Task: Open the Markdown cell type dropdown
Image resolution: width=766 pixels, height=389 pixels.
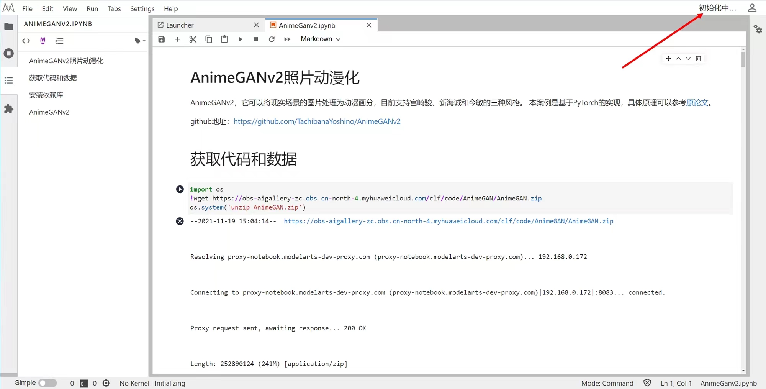Action: click(320, 39)
